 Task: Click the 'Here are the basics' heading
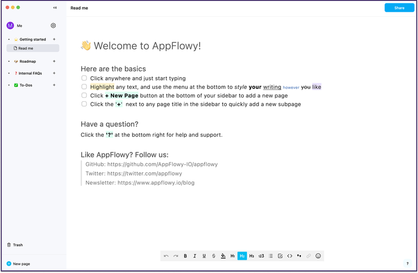(113, 69)
